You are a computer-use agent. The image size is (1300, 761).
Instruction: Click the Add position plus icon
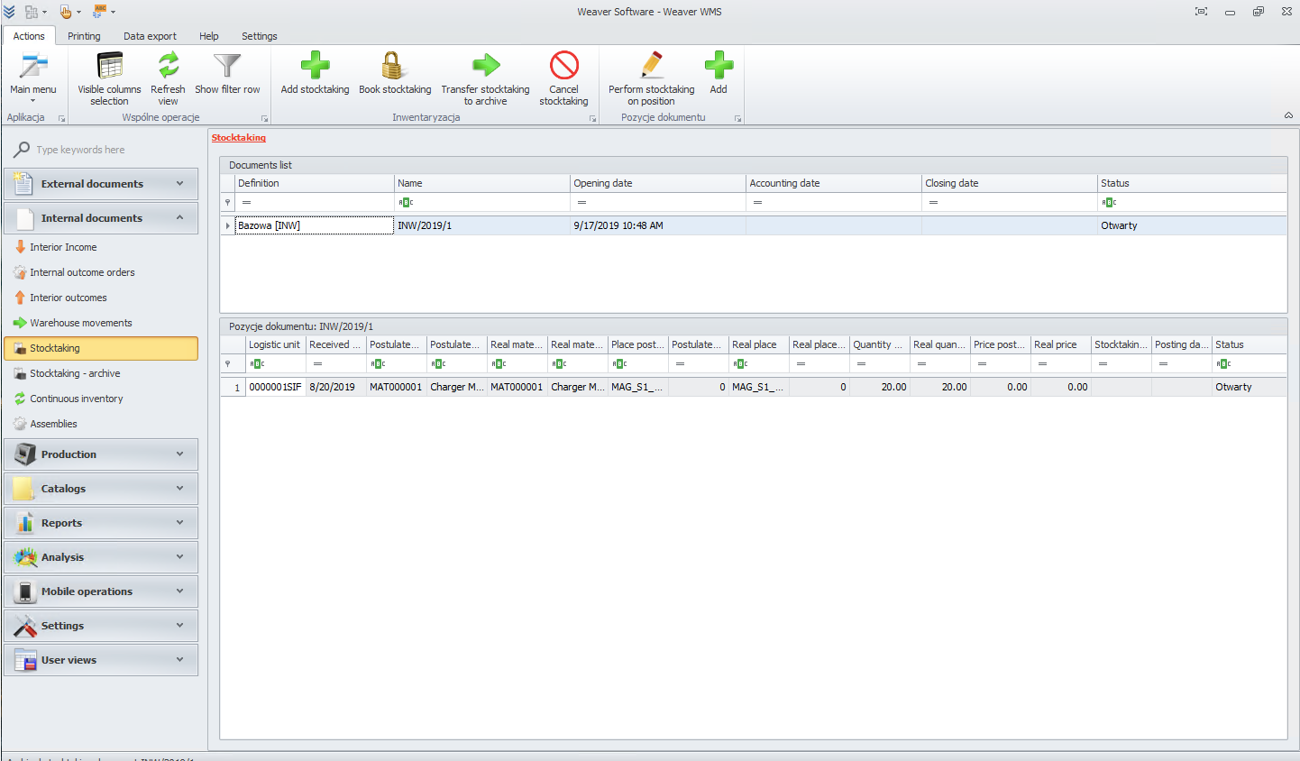coord(719,66)
